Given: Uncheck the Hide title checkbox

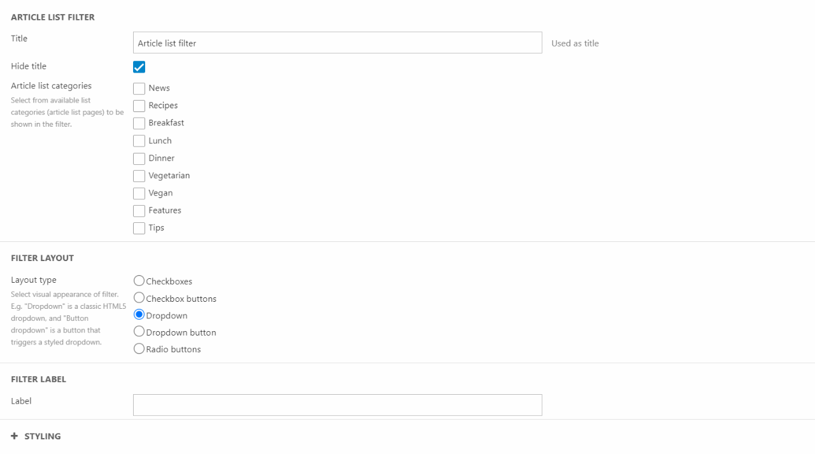Looking at the screenshot, I should pos(139,67).
